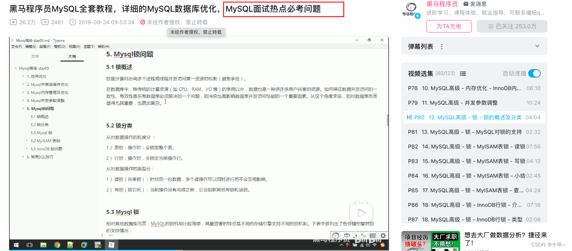Click the sidebar collapse arrow at Typora's bottom

(x=103, y=236)
